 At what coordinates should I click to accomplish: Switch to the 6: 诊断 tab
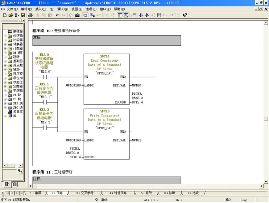pos(169,193)
